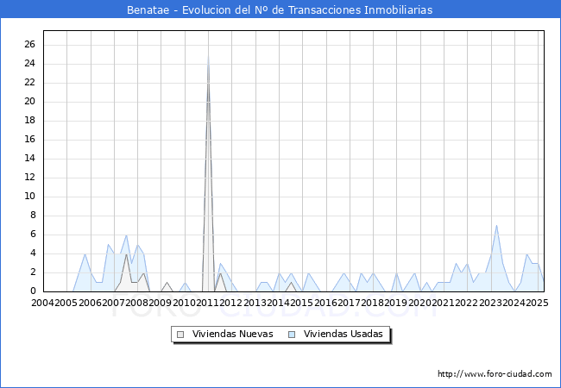This screenshot has height=388, width=561.
Task: Click the Viviendas Nuevas legend label
Action: click(232, 334)
